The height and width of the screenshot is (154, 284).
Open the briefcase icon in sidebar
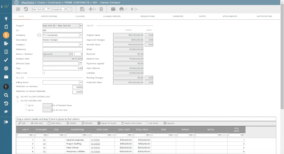click(x=6, y=77)
